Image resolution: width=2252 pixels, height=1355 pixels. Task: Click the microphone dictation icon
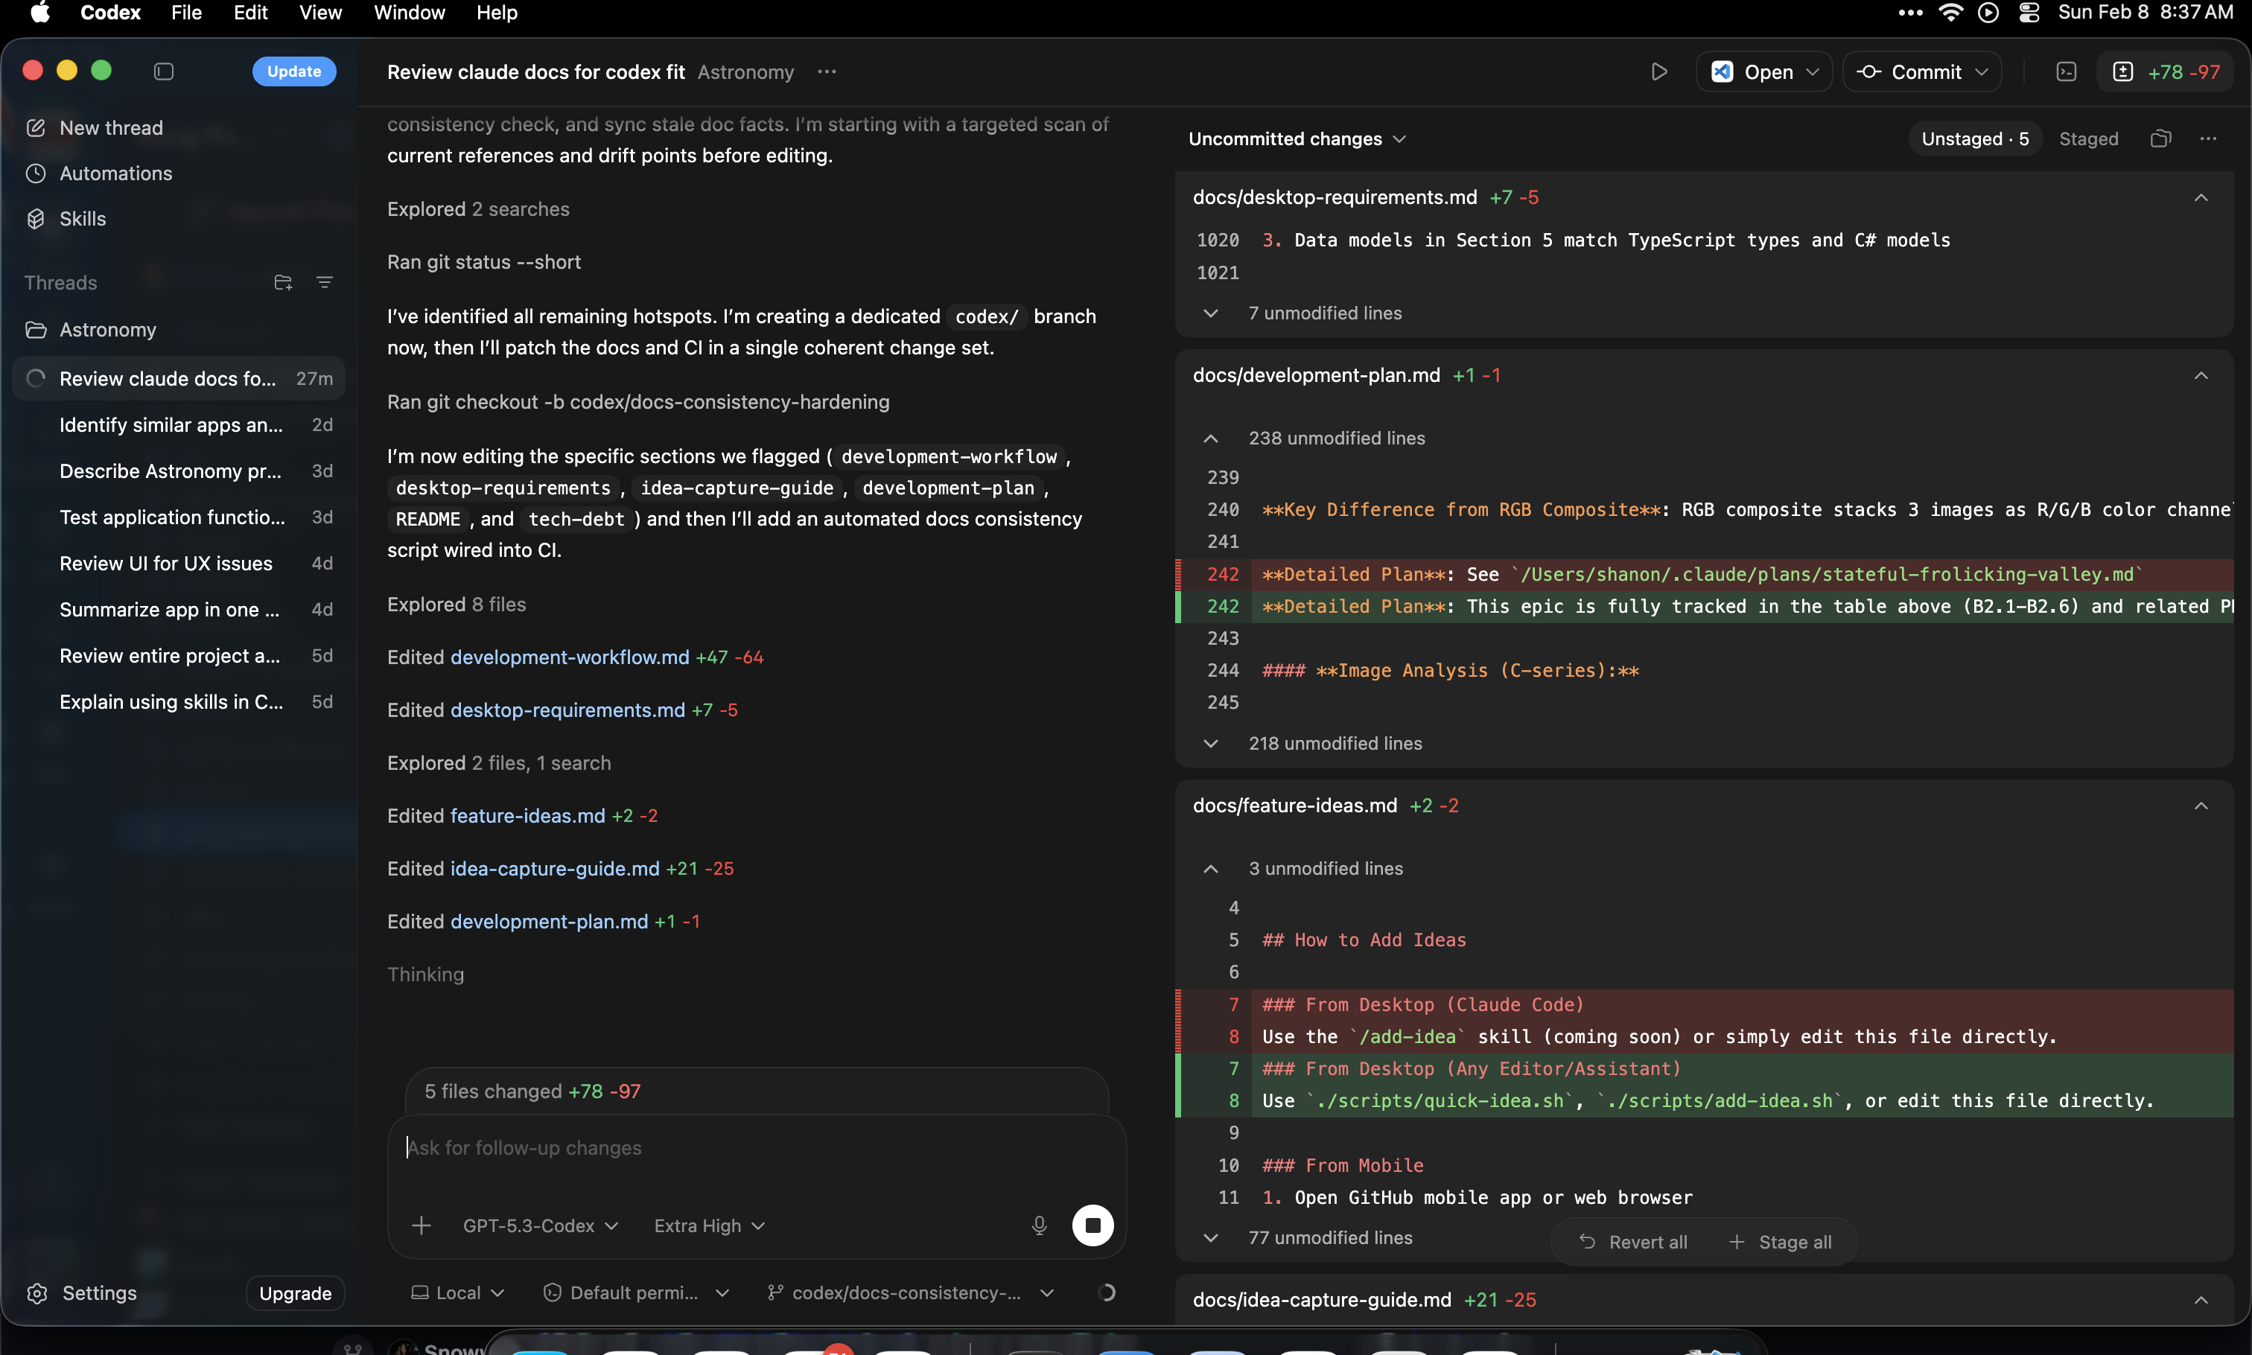click(x=1038, y=1225)
